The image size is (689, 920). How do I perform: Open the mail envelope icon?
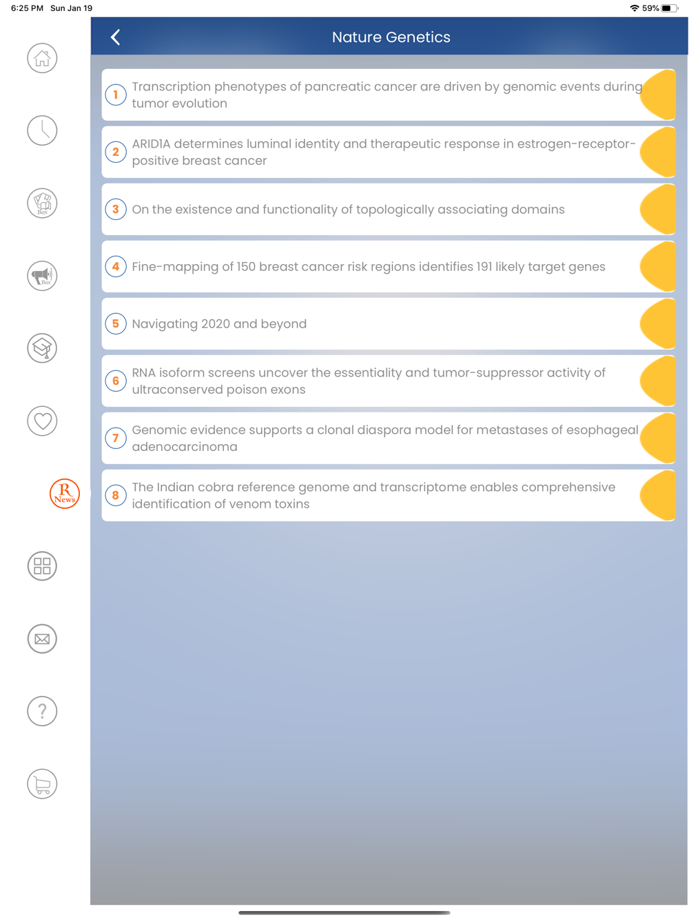tap(42, 639)
